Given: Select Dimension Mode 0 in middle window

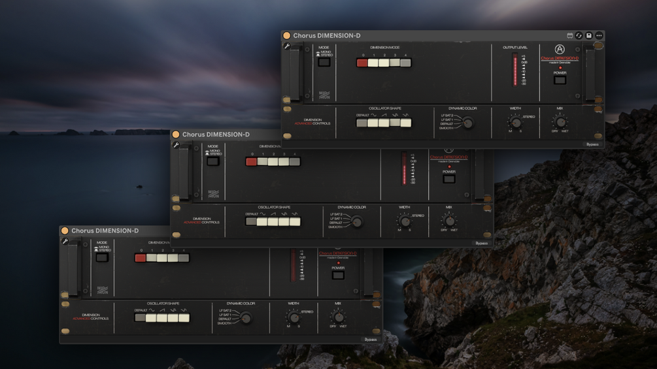Looking at the screenshot, I should [x=251, y=161].
